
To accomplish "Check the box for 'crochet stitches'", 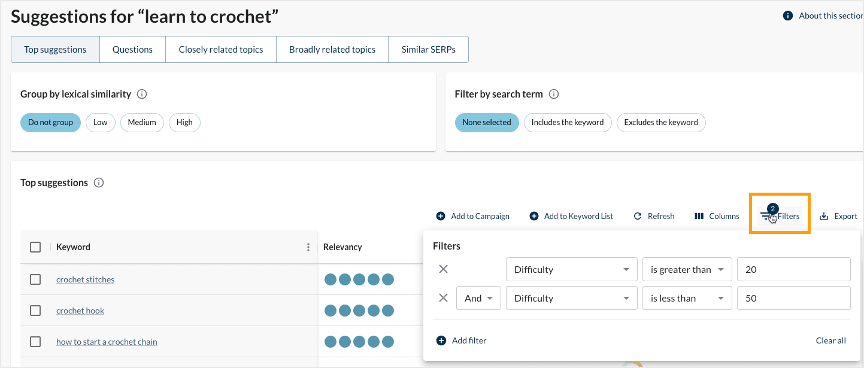I will (35, 279).
